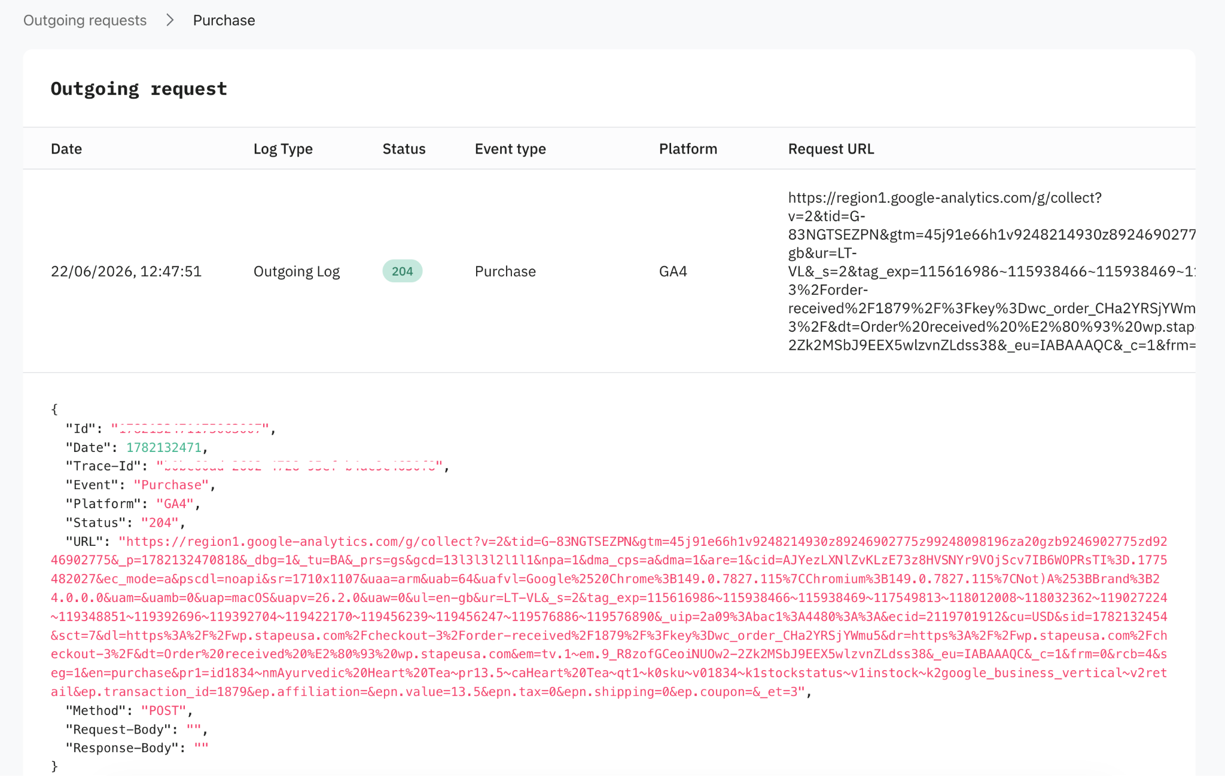Click the Request URL text in table row

(x=992, y=271)
